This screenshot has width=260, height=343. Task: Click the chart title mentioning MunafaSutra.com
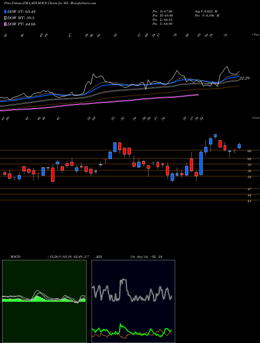click(50, 3)
